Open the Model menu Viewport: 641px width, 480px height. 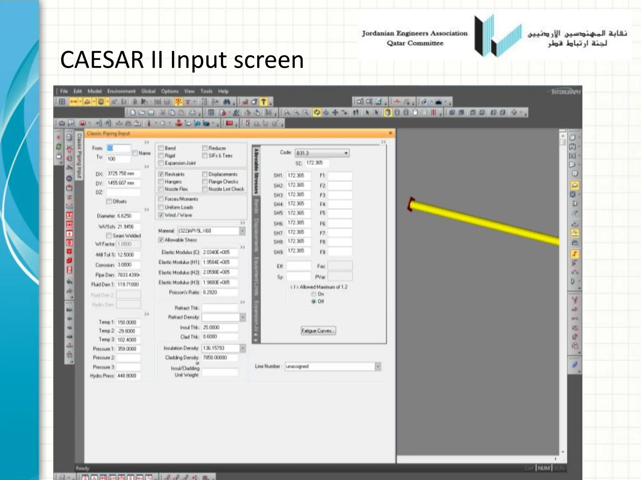point(95,91)
